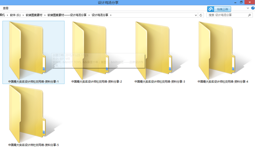Viewport: 255px width, 167px height.
Task: Select file name 中国最大实名设计师社交网络-资料分享-5
Action: (x=34, y=145)
